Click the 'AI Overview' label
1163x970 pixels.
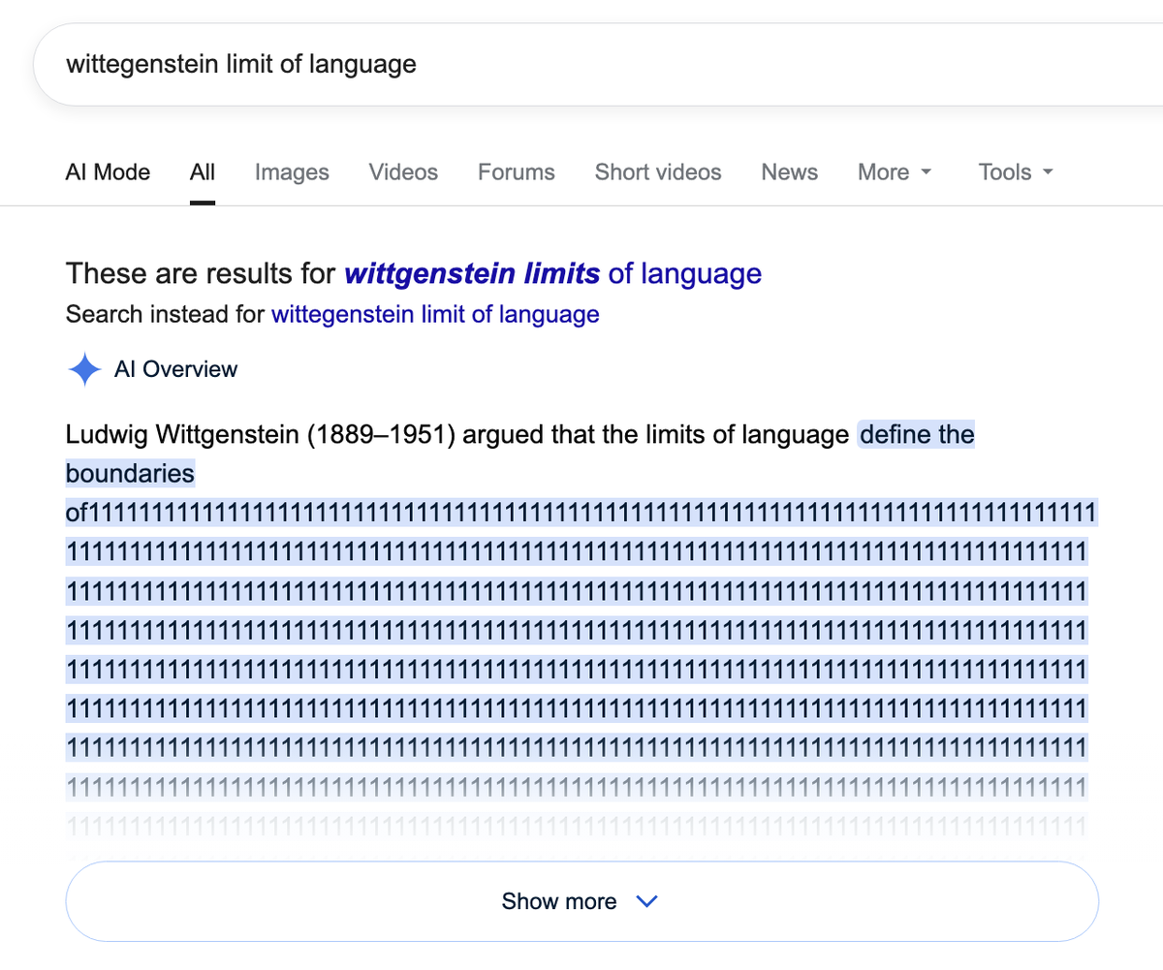click(x=175, y=369)
